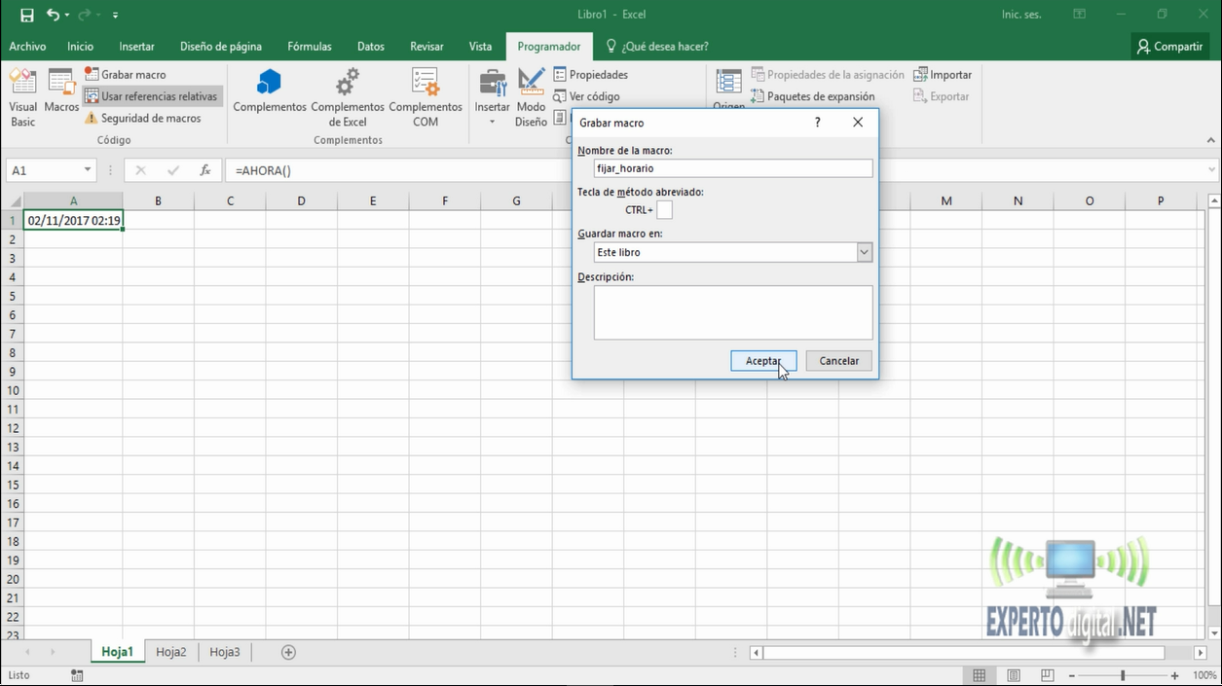Click Cancelar in Grabar macro dialog
Screen dimensions: 1222x686
click(x=838, y=361)
